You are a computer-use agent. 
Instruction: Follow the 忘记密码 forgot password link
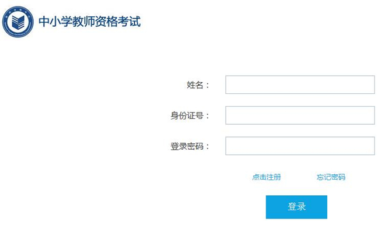click(331, 177)
